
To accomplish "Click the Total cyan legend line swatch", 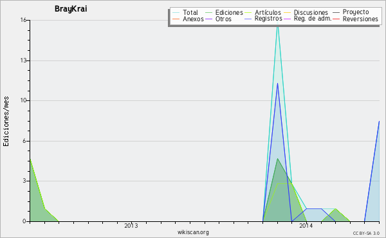I will point(176,12).
